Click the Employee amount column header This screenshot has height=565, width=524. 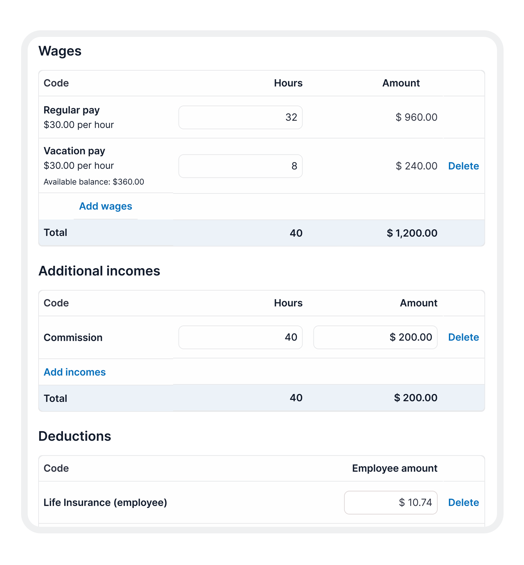[x=394, y=468]
